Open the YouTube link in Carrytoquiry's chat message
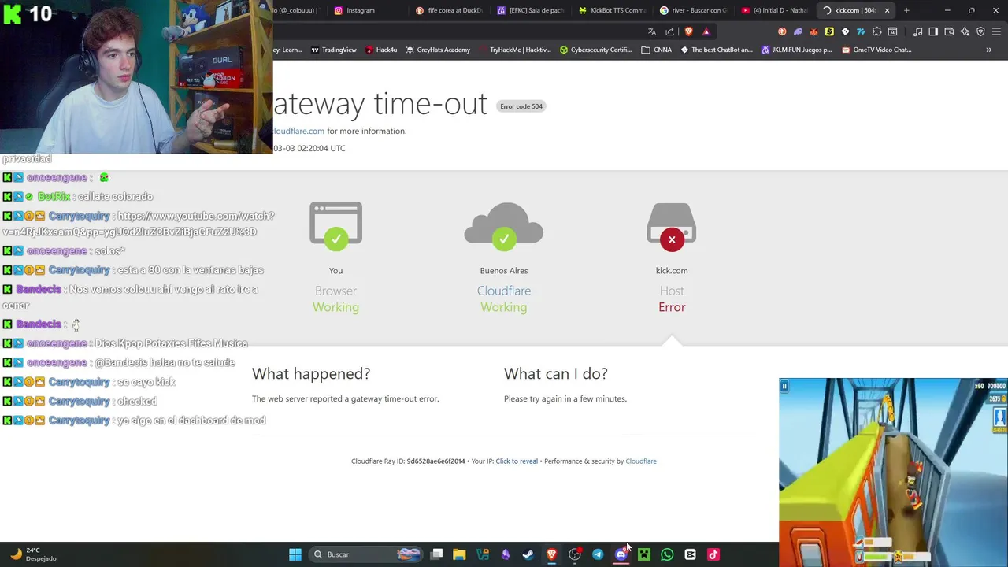 click(139, 224)
